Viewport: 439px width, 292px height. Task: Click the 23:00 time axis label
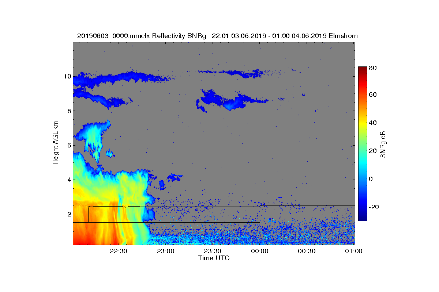coord(166,251)
